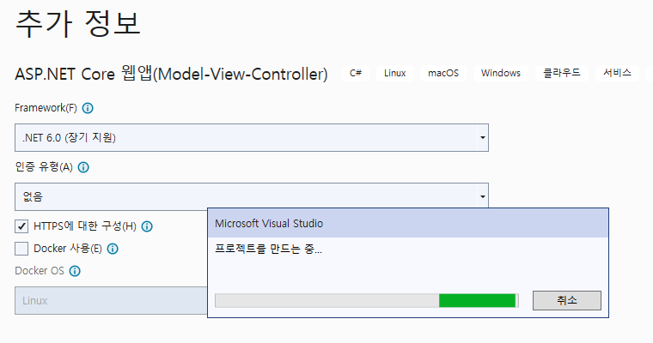Viewport: 653px width, 343px height.
Task: Click the info icon next to Framework(F)
Action: pyautogui.click(x=88, y=108)
